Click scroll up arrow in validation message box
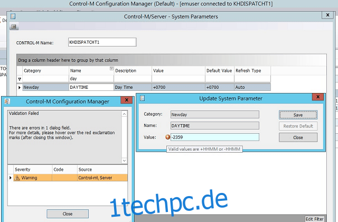The height and width of the screenshot is (222, 338). [125, 114]
